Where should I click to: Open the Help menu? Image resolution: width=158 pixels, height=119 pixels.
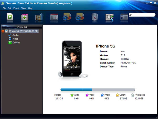pos(30,8)
